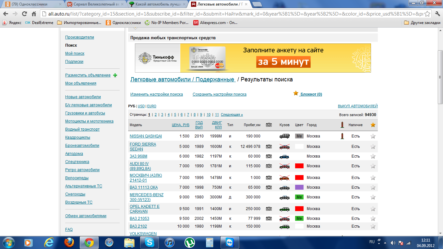The image size is (443, 249).
Task: Open photo icon for ВАЗ 11113 ОКА
Action: 269,187
